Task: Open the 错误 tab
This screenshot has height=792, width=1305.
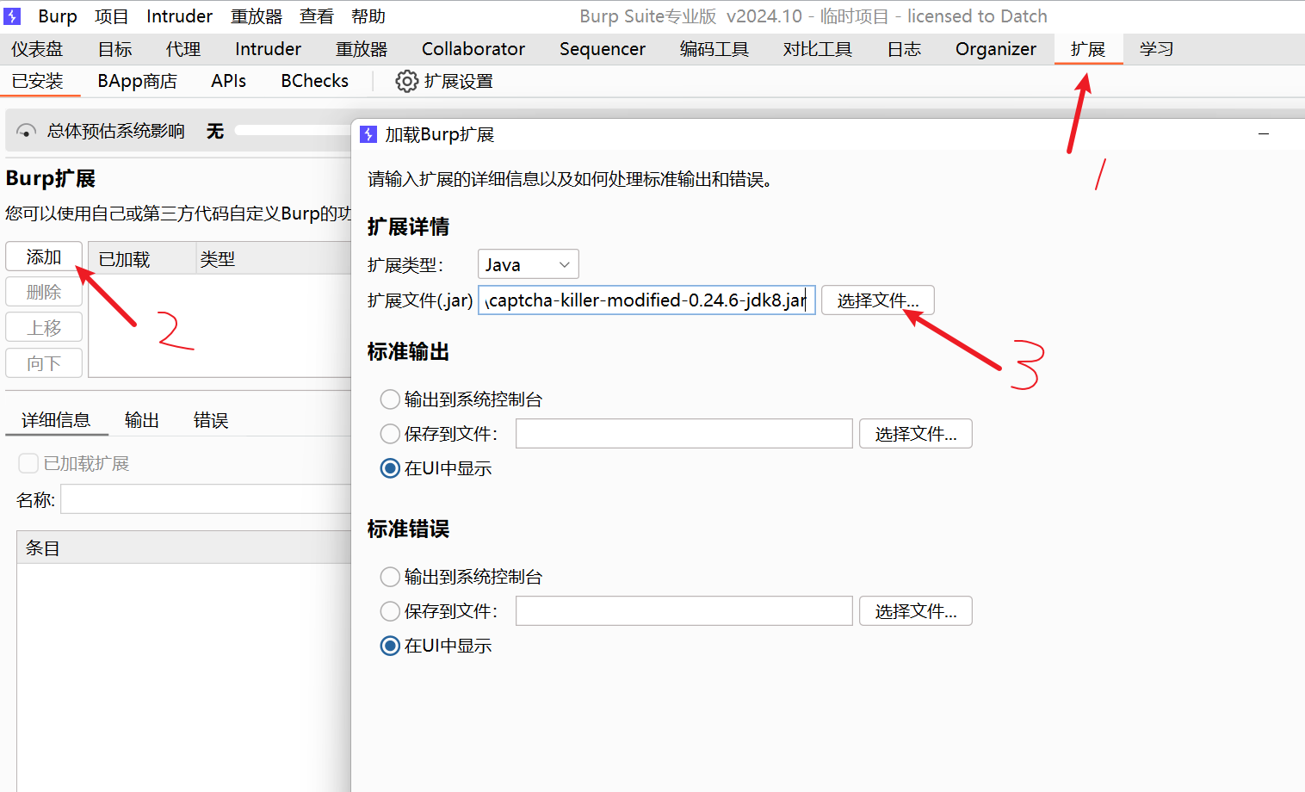Action: (209, 419)
